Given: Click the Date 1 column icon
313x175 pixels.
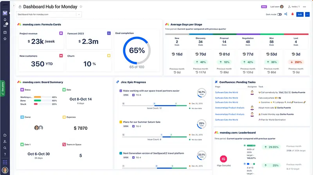Looking at the screenshot, I should [22, 144].
